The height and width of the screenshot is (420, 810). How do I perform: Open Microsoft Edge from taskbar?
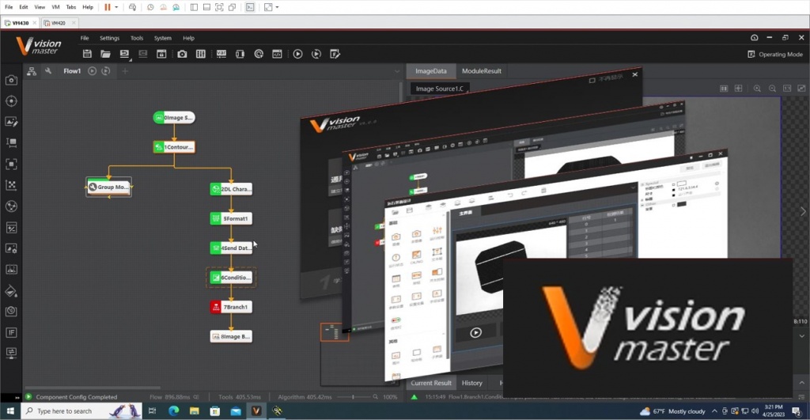pyautogui.click(x=173, y=411)
